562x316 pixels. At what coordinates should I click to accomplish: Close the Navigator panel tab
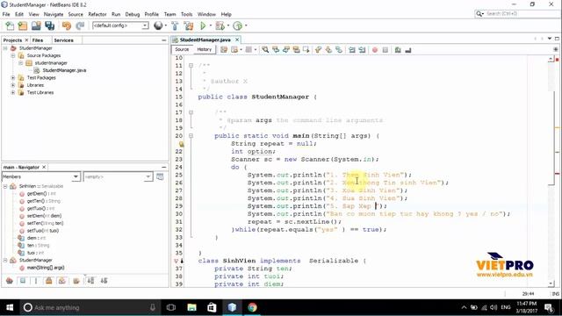44,167
